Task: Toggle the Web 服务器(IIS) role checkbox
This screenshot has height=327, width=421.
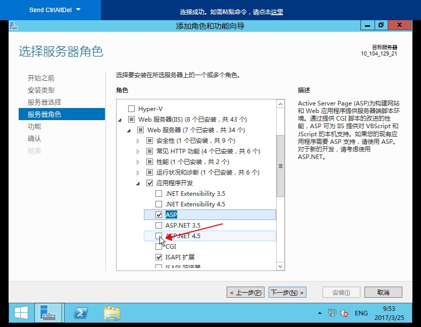Action: click(132, 119)
